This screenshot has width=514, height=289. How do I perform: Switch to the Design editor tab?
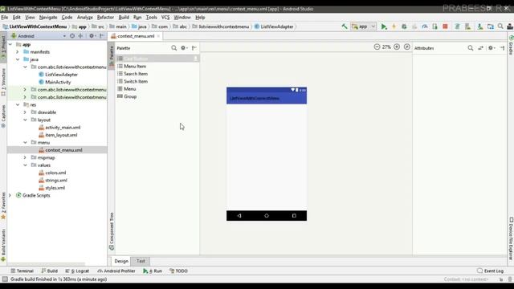tap(121, 261)
